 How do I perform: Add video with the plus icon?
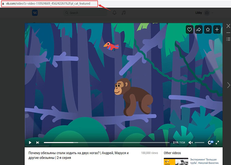tap(217, 29)
